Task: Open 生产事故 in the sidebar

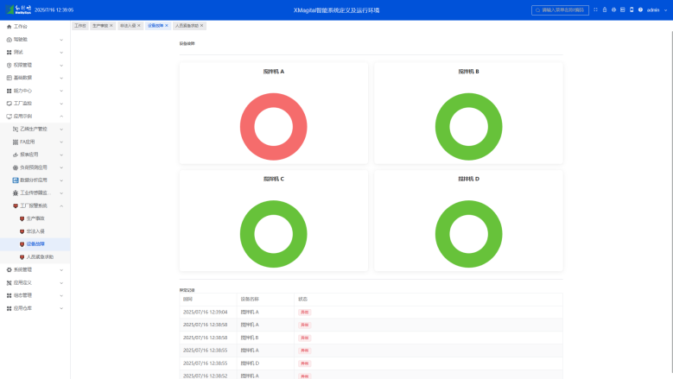Action: pyautogui.click(x=35, y=218)
